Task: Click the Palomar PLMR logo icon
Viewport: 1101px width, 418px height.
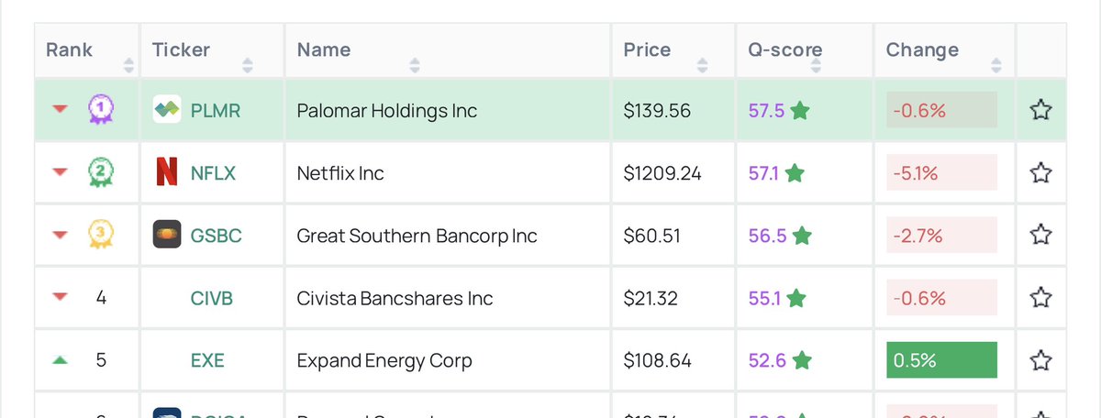Action: pos(166,110)
